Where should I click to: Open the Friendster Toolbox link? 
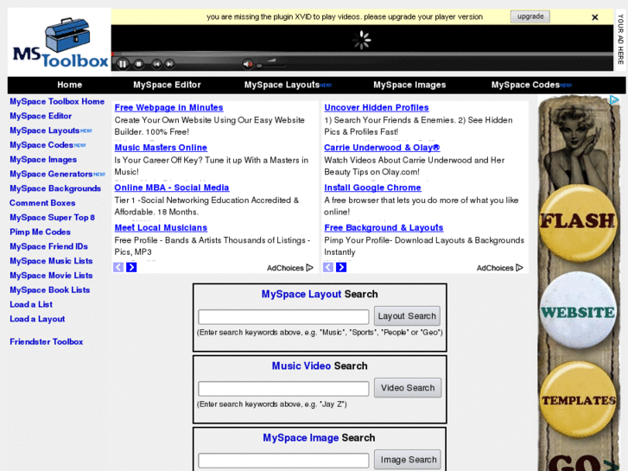pos(46,341)
